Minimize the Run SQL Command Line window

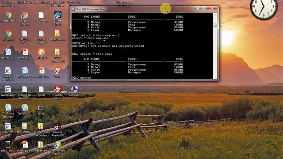pyautogui.click(x=198, y=8)
